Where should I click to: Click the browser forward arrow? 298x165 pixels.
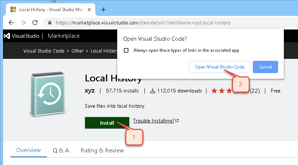pos(23,23)
